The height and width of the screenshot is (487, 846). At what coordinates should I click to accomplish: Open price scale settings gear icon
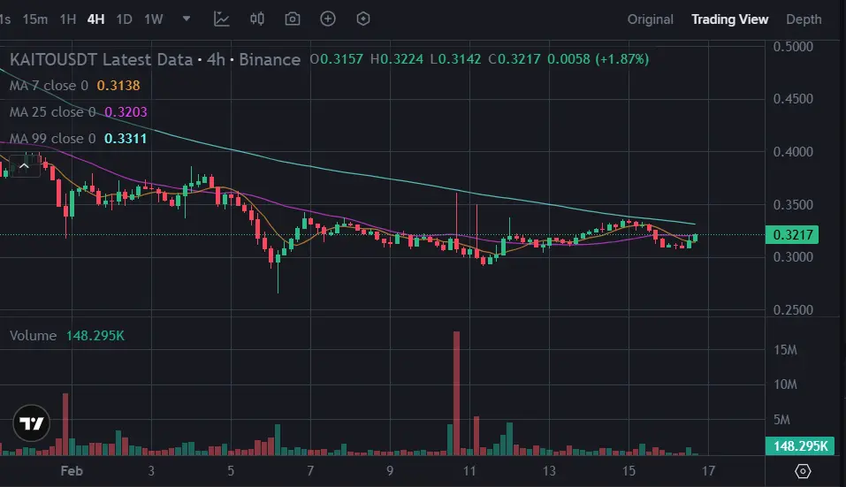click(803, 471)
